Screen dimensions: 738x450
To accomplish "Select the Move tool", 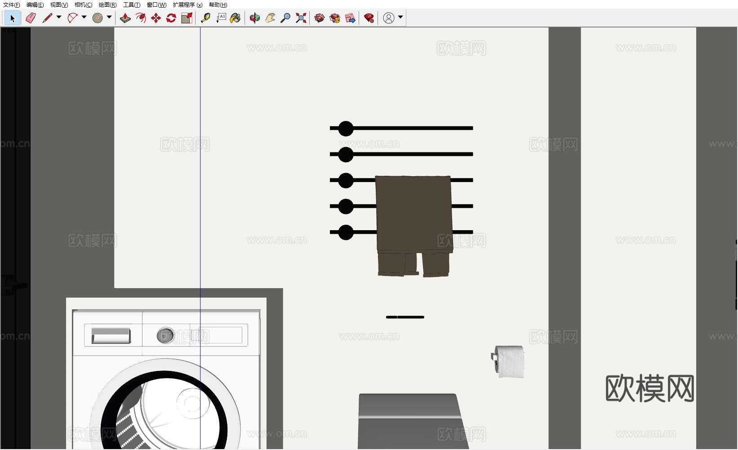I will (156, 18).
